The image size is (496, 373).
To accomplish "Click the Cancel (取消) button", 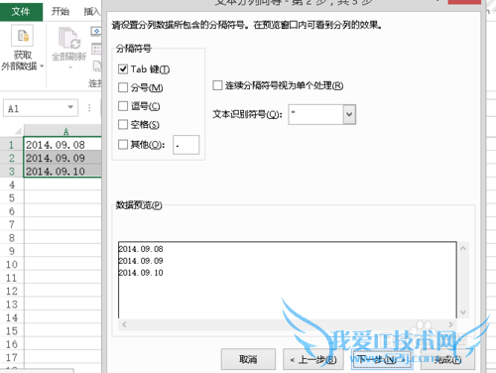I will pyautogui.click(x=248, y=359).
